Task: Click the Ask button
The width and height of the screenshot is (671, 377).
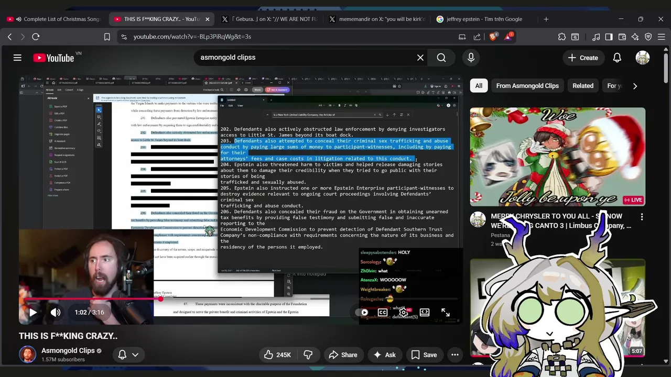Action: coord(384,355)
